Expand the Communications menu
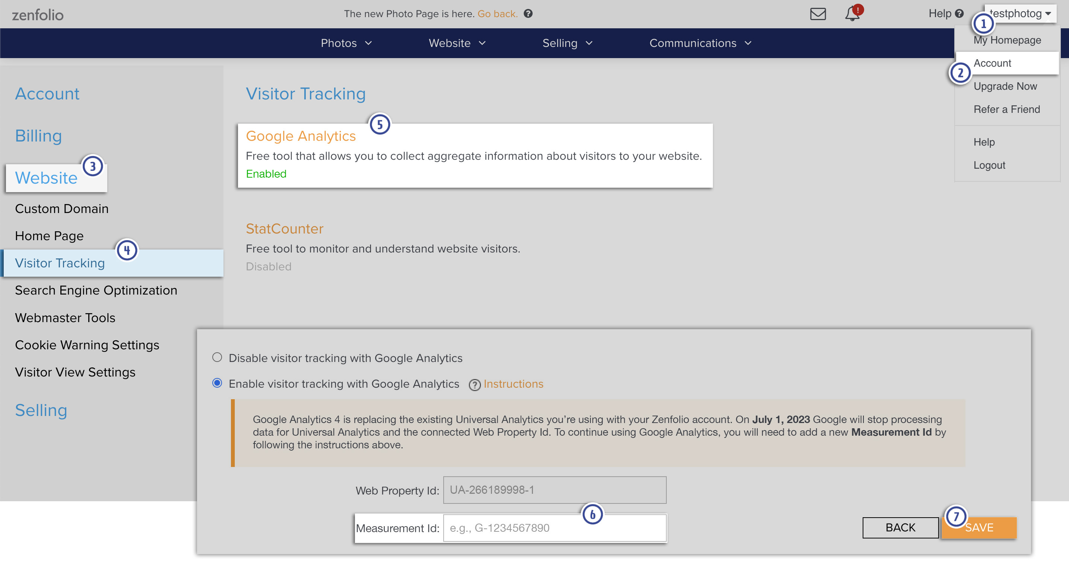 click(x=701, y=43)
